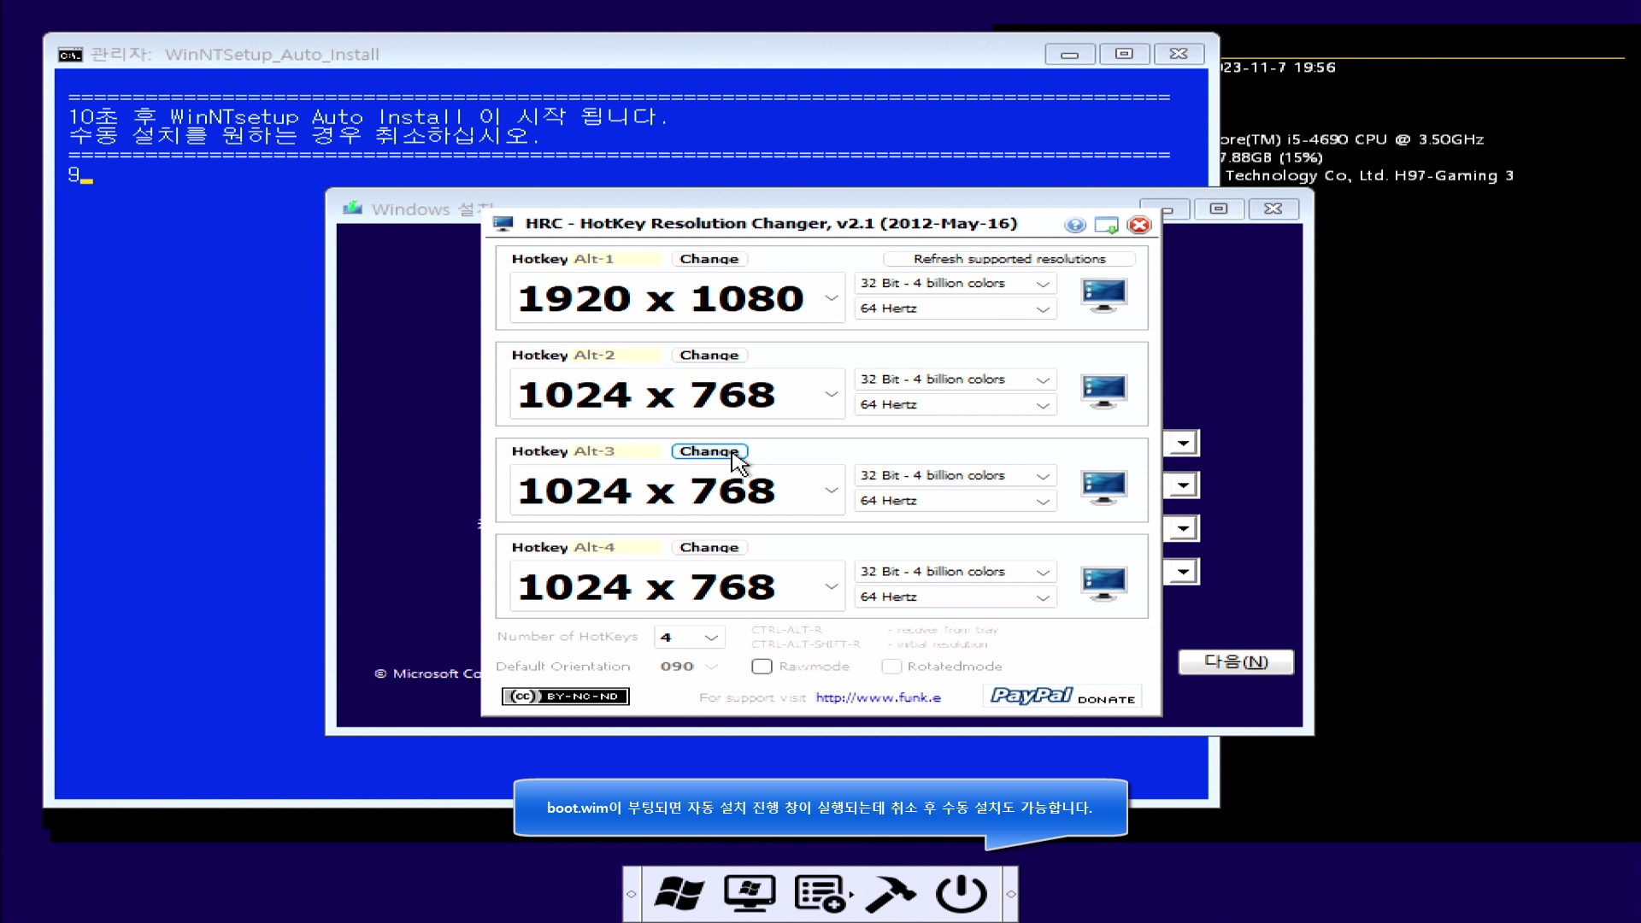1641x923 pixels.
Task: Click the PayPal Donate button
Action: click(1062, 697)
